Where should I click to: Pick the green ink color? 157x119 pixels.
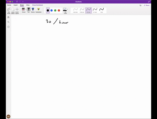pyautogui.click(x=55, y=11)
